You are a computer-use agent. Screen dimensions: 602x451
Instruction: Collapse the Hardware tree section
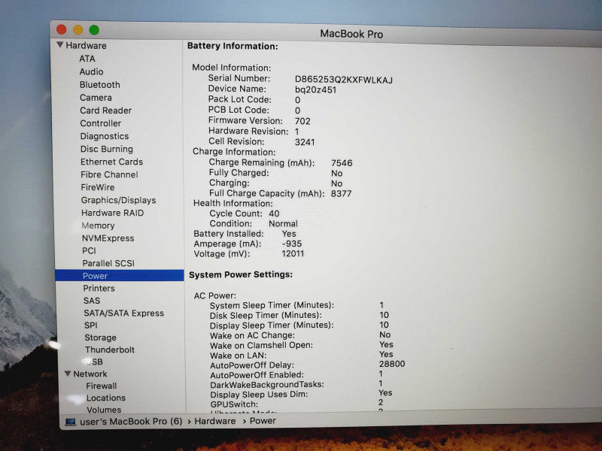pyautogui.click(x=60, y=45)
